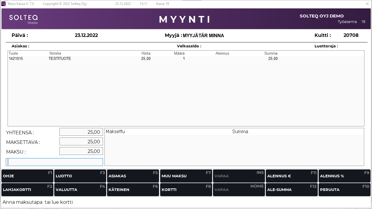Open VALUUTTA currency option
This screenshot has height=209, width=372.
point(80,190)
